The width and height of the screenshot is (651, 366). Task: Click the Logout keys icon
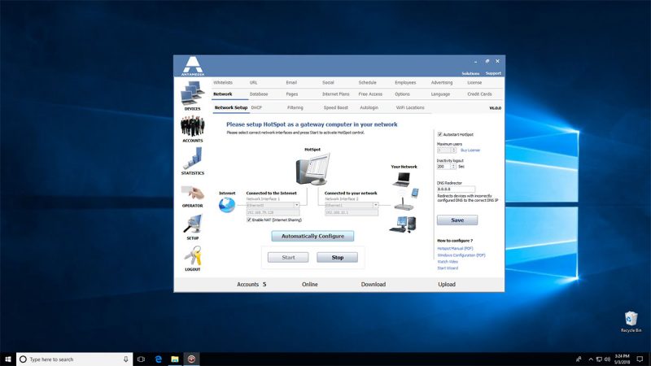pos(192,255)
